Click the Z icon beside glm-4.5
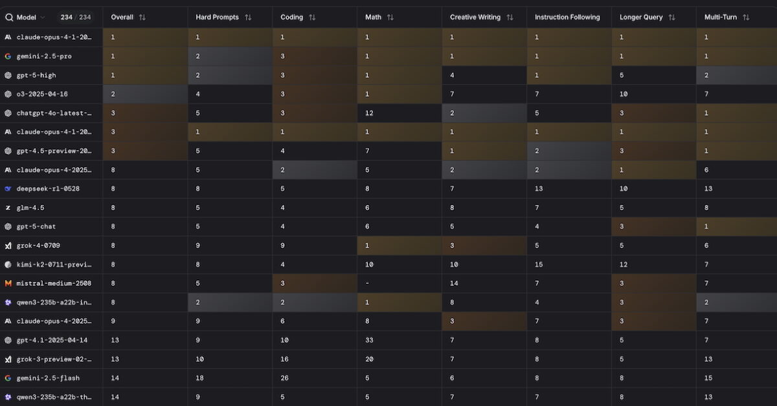777x406 pixels. click(8, 208)
